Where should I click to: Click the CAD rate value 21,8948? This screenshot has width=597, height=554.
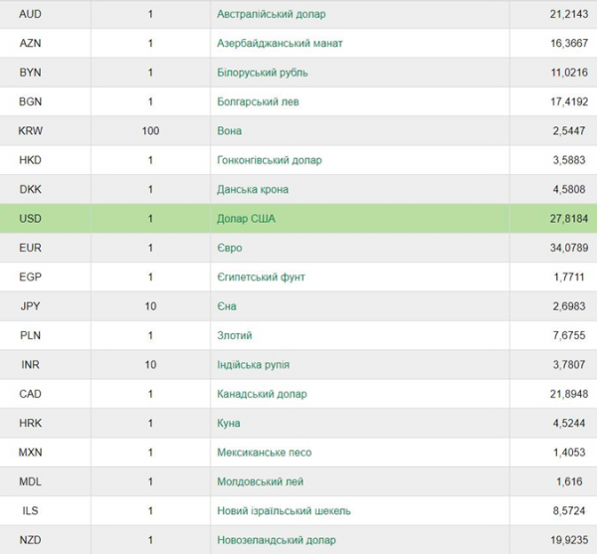click(x=569, y=394)
